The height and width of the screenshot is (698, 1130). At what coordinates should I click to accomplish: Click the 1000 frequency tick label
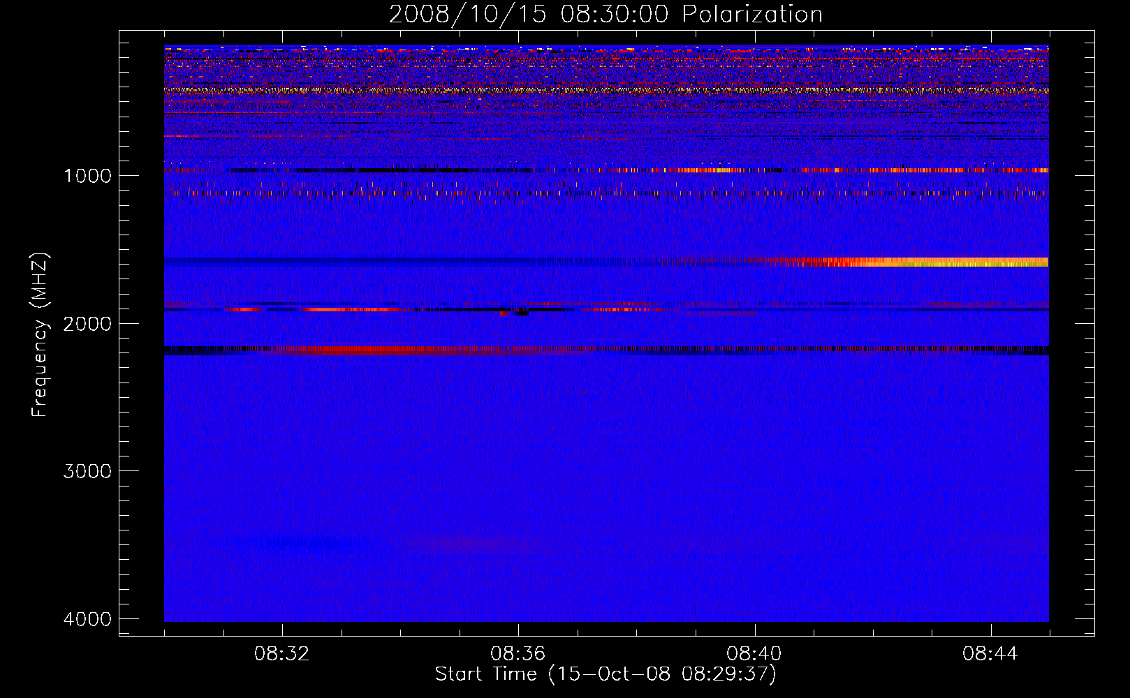[x=87, y=175]
